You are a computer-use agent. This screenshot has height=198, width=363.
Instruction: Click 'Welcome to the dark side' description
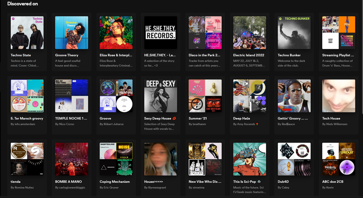[291, 63]
